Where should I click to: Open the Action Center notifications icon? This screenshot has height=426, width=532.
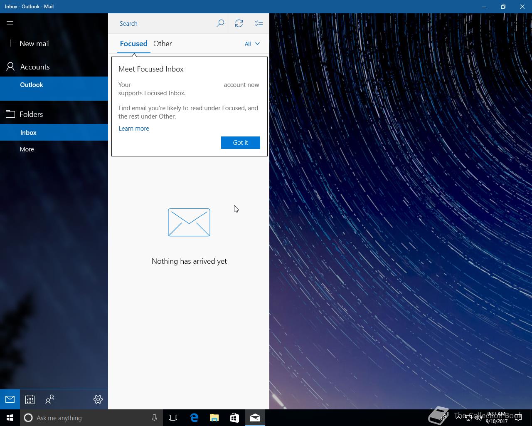[518, 418]
